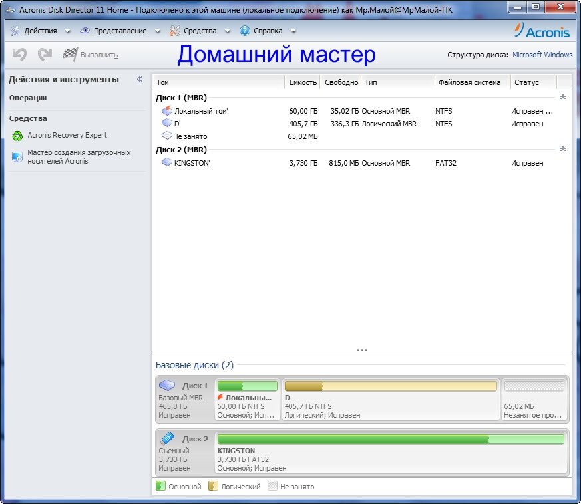Viewport: 581px width, 504px height.
Task: Click the Диск 2 USB flash icon
Action: pos(167,438)
